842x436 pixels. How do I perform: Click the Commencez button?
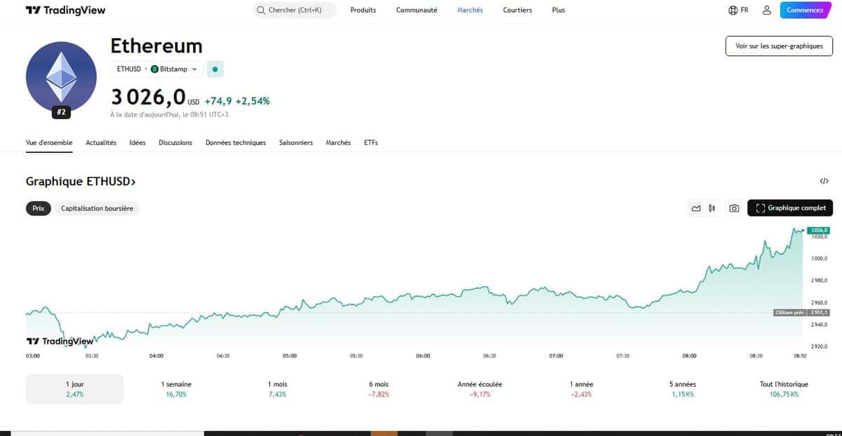pos(805,10)
